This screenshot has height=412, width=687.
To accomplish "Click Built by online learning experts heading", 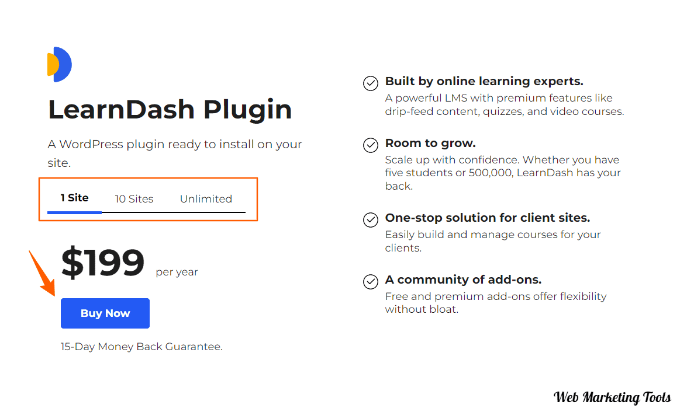I will (x=484, y=81).
